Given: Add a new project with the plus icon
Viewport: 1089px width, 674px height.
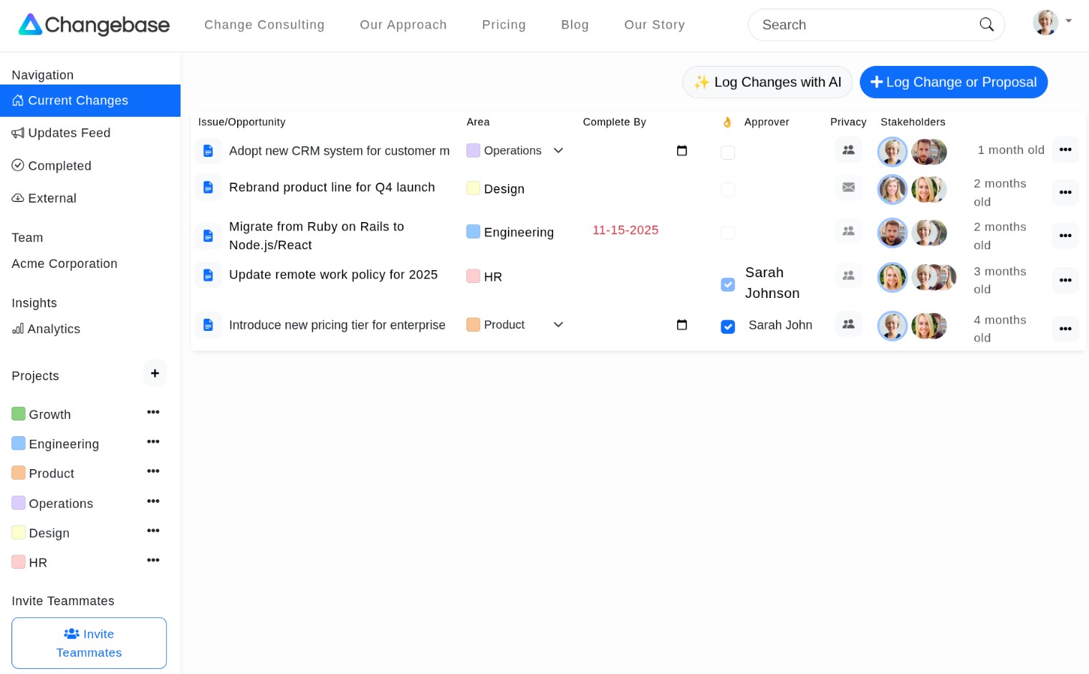Looking at the screenshot, I should pyautogui.click(x=155, y=372).
